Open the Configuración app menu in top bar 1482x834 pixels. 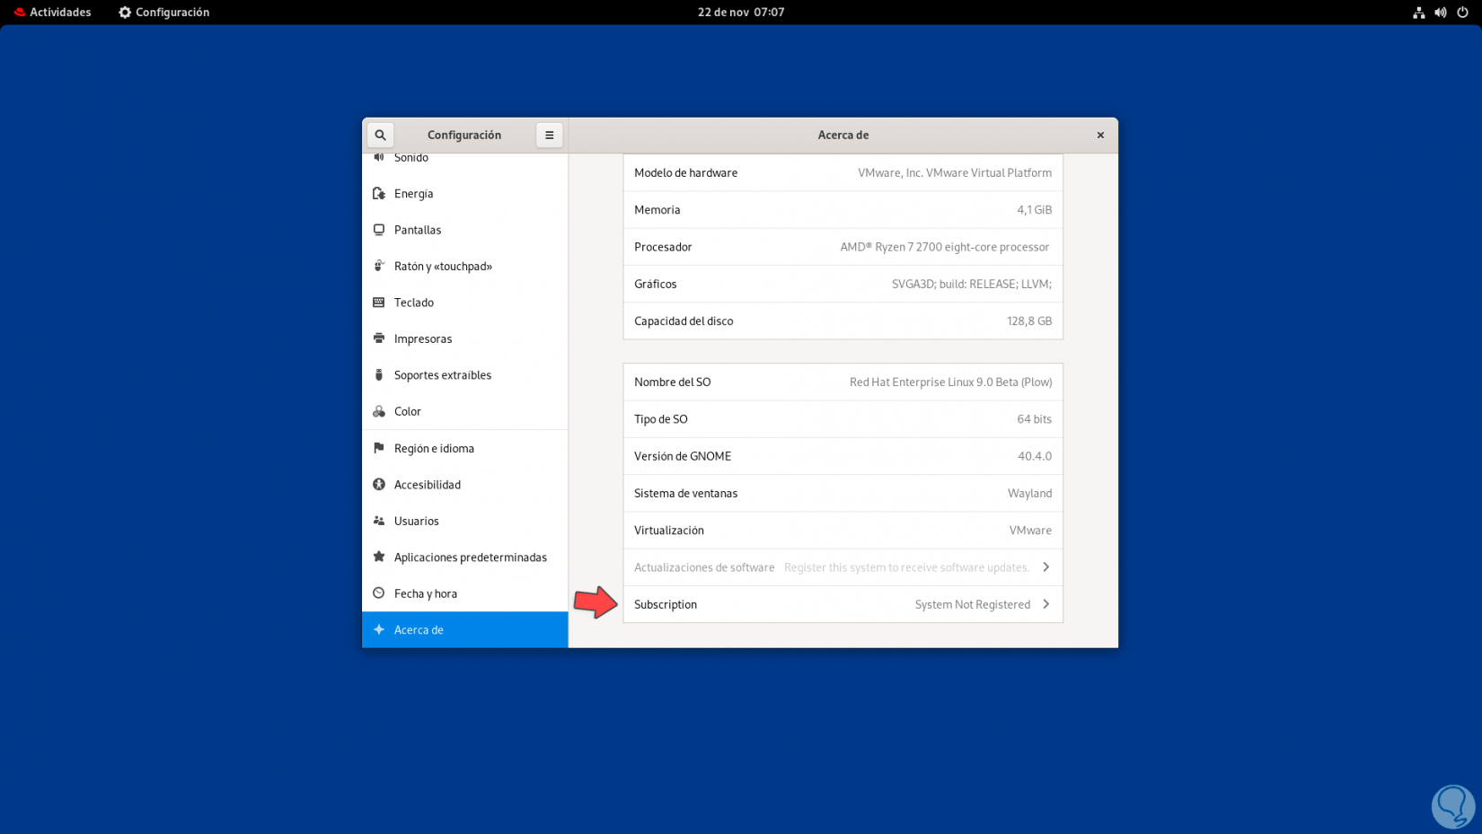(164, 13)
